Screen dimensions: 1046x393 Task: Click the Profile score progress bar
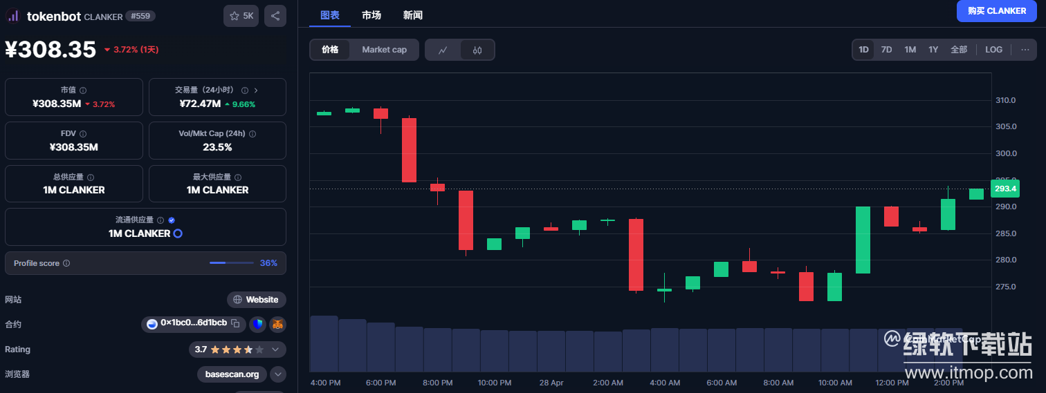231,263
